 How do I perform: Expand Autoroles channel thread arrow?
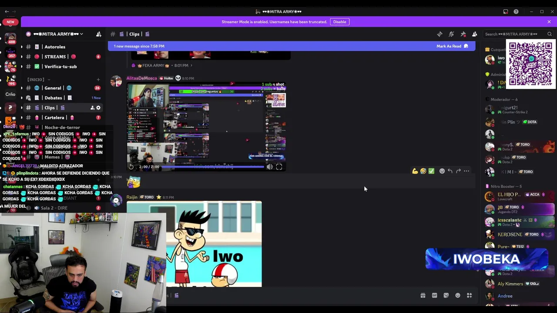[21, 47]
